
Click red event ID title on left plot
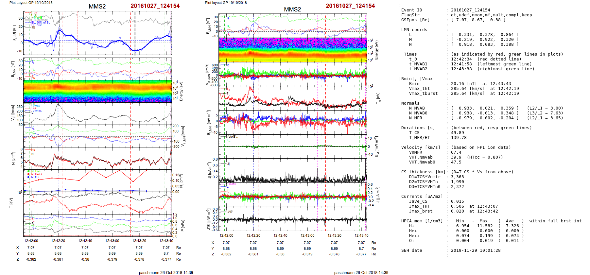coord(155,6)
